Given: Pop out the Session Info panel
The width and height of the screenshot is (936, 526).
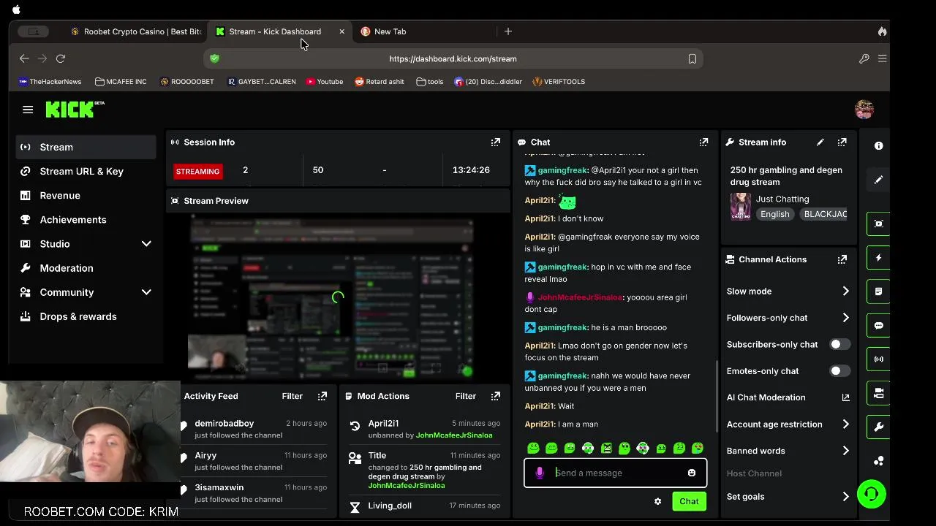Looking at the screenshot, I should 496,142.
